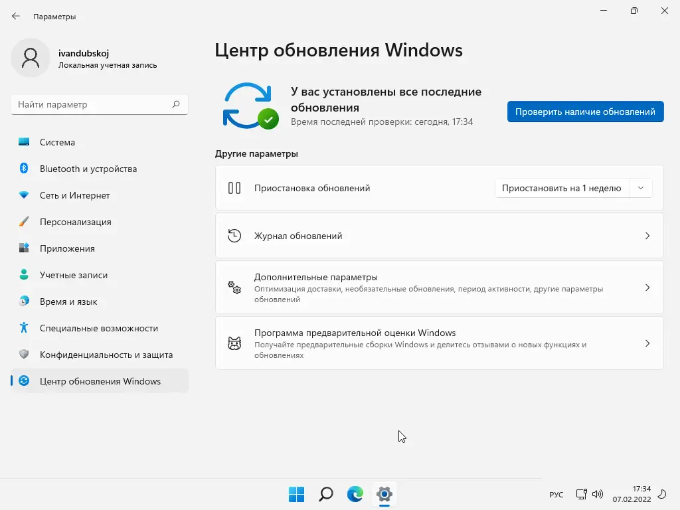Click the 'Другие параметры' heading
The image size is (680, 510).
[x=256, y=153]
